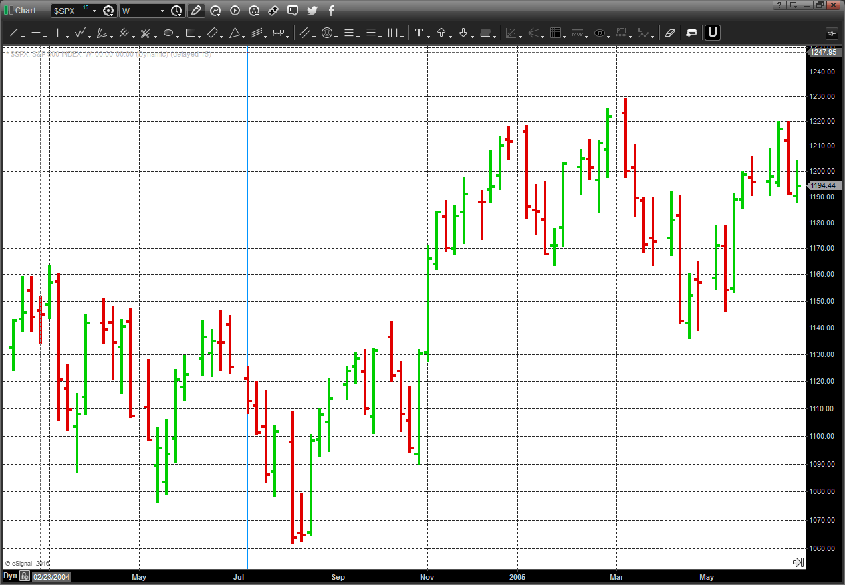Expand the W interval dropdown
Viewport: 845px width, 585px height.
(x=143, y=11)
